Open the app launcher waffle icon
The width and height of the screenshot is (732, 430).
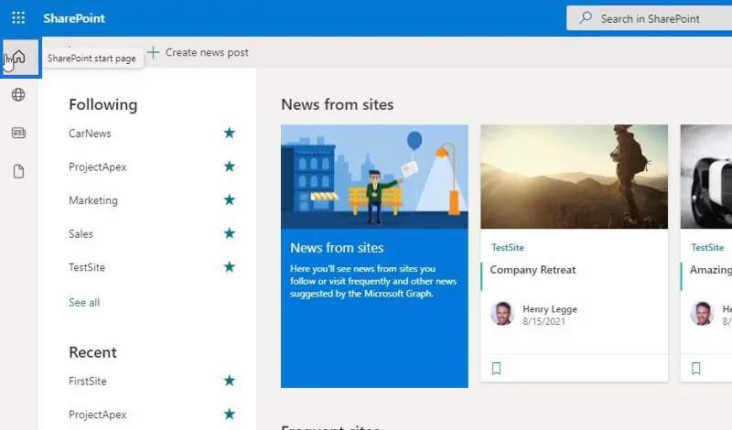18,17
